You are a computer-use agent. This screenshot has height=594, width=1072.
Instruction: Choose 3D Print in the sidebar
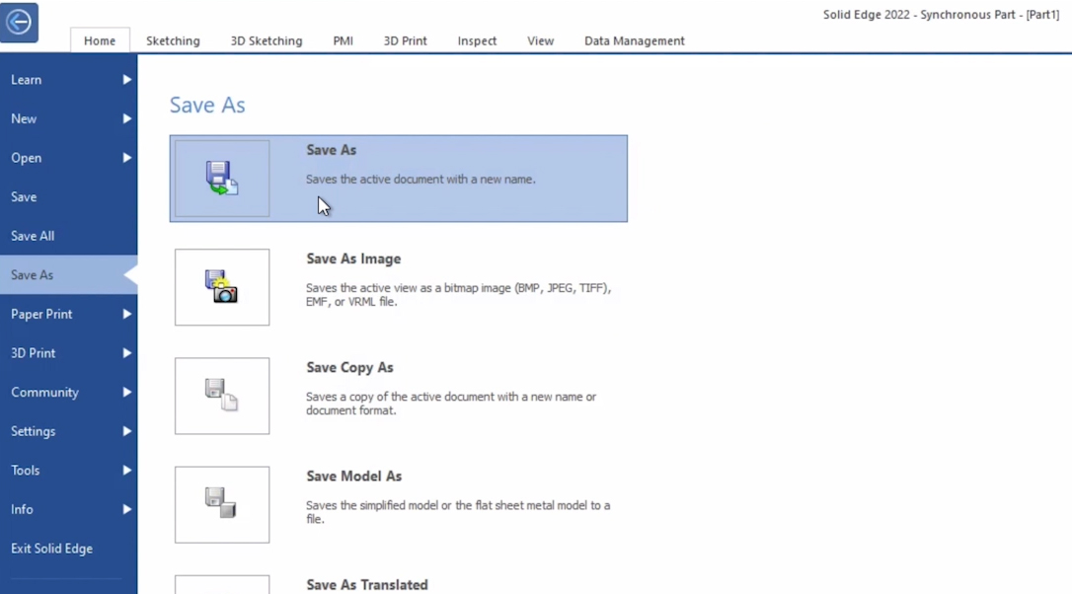[68, 353]
